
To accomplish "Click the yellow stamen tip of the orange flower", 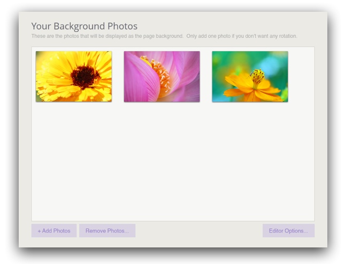I will click(258, 75).
